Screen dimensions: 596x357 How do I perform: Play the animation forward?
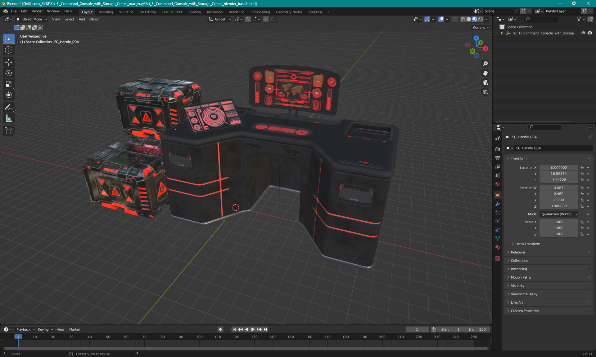[253, 329]
